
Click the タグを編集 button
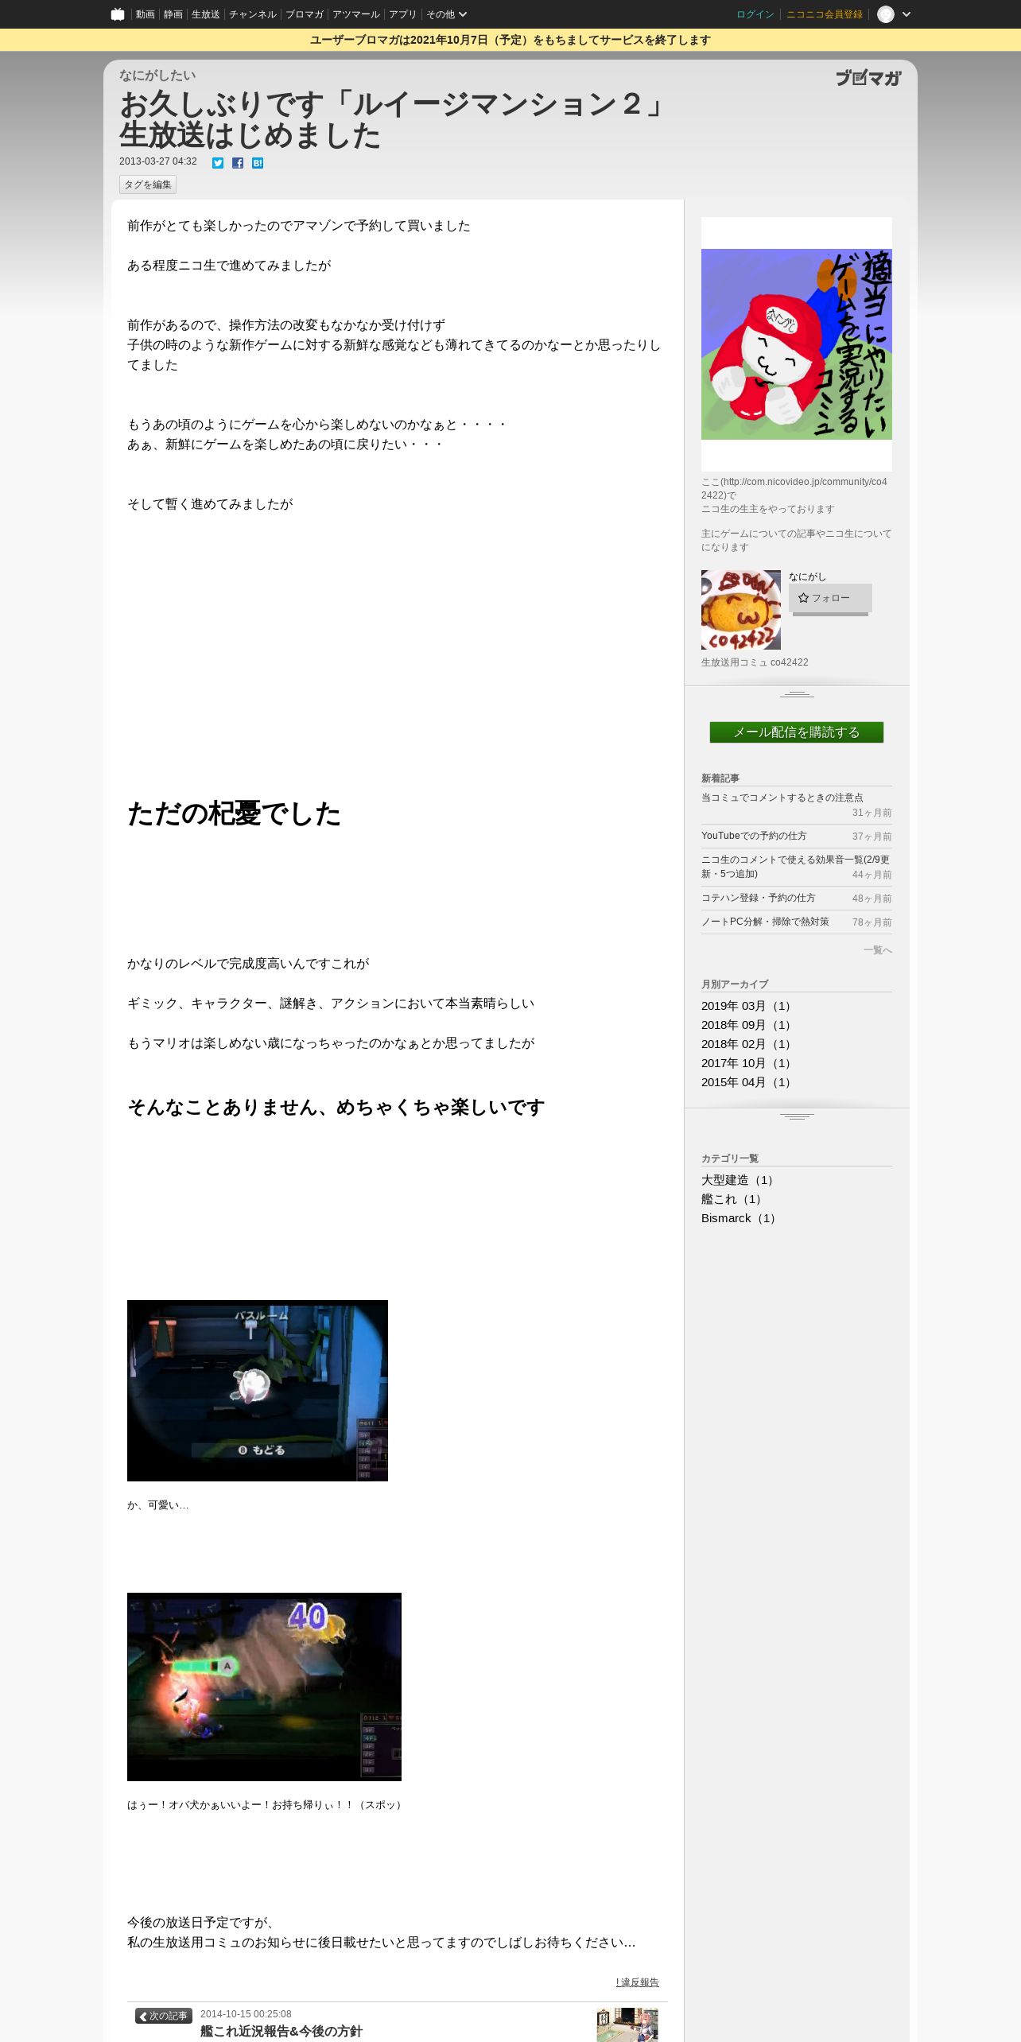(148, 184)
